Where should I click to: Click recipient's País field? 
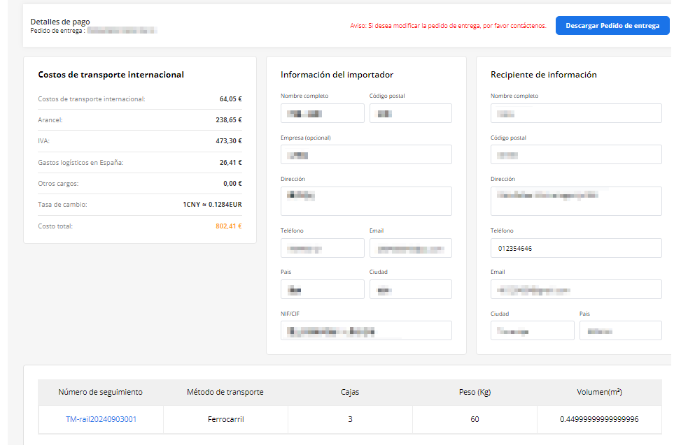(x=620, y=330)
